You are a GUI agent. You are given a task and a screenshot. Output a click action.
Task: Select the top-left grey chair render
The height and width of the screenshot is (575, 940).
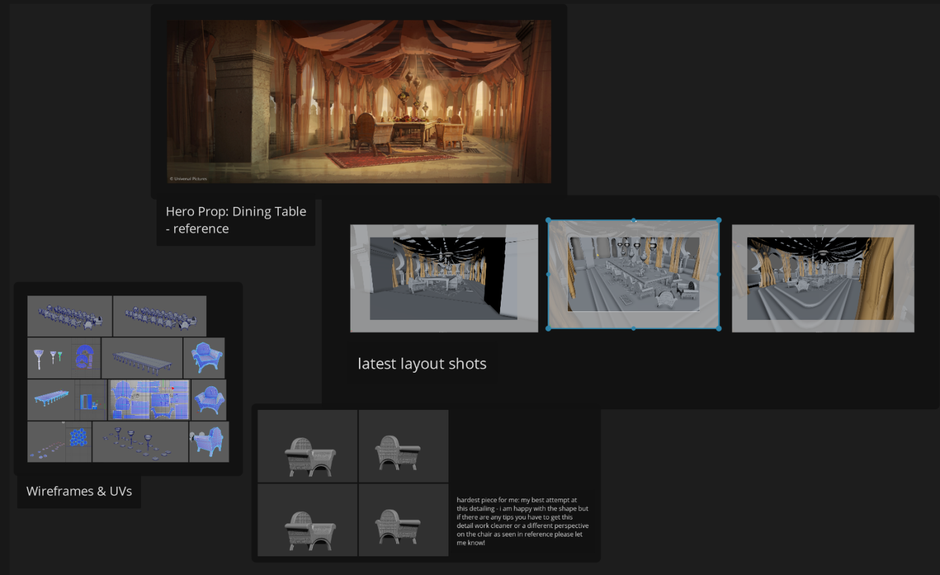tap(307, 446)
